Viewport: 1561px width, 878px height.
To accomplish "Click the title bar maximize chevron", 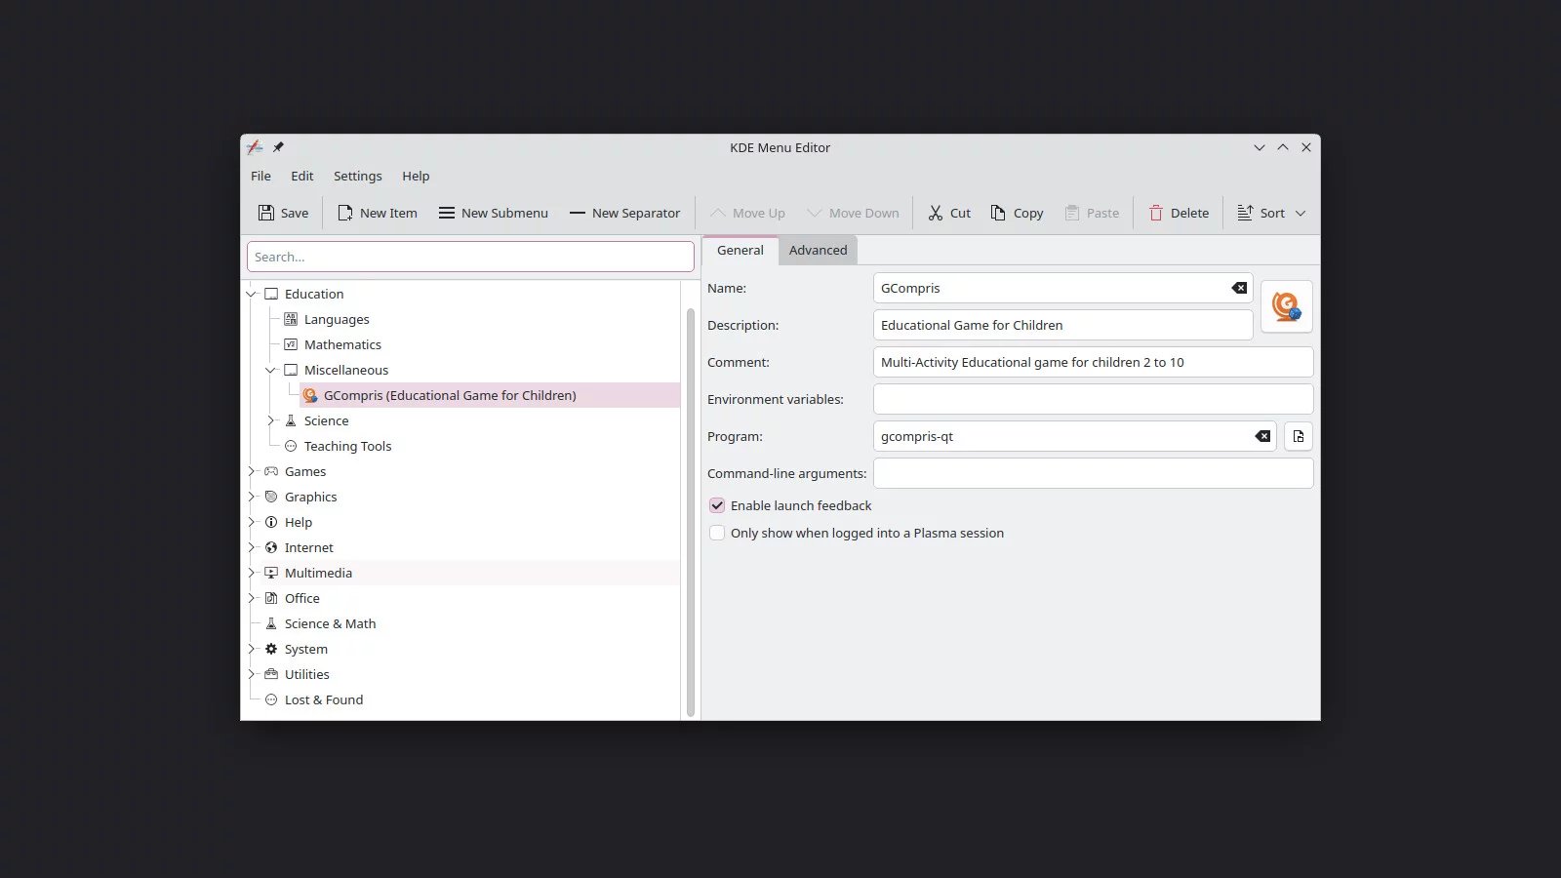I will 1282,147.
